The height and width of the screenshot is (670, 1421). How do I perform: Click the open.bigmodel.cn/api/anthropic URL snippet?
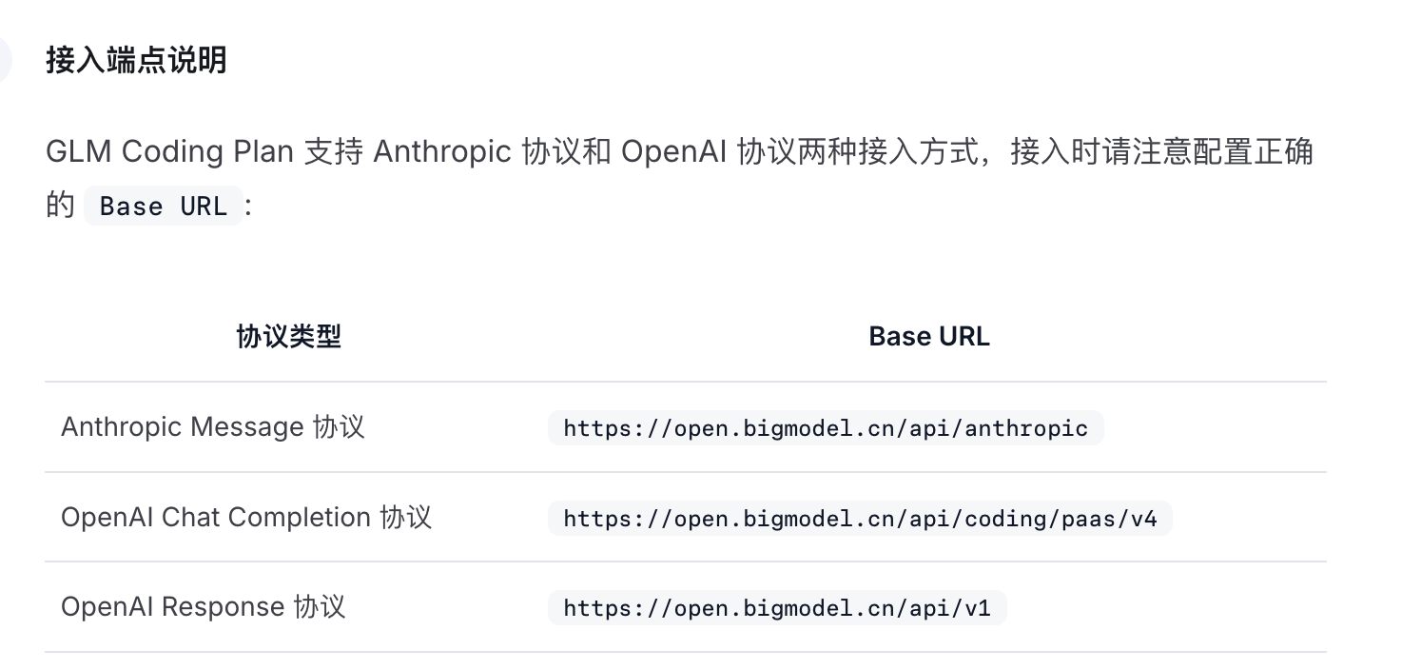click(826, 428)
